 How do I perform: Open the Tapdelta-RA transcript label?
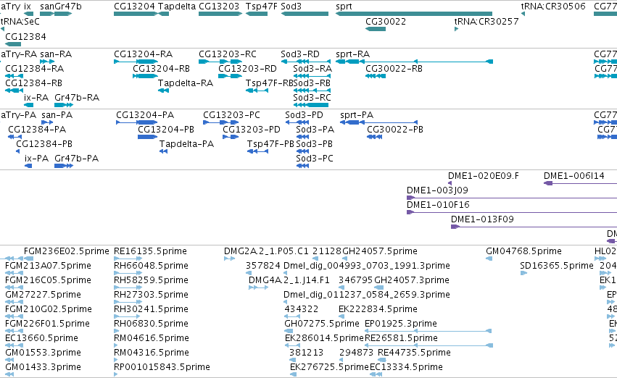click(186, 83)
